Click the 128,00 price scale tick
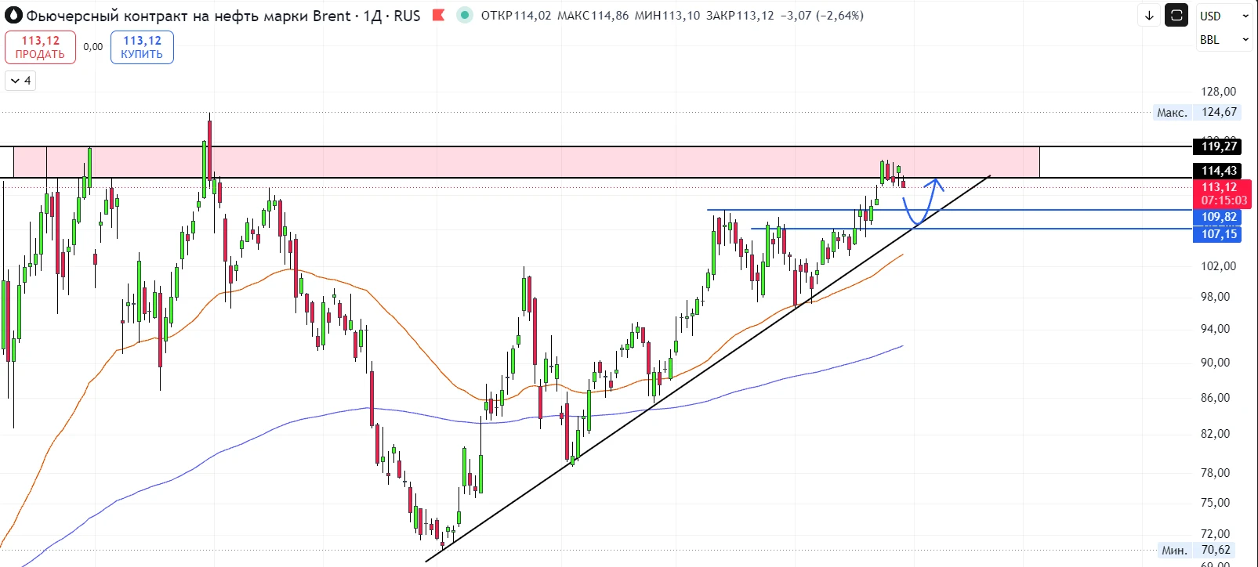This screenshot has width=1258, height=567. pos(1218,92)
